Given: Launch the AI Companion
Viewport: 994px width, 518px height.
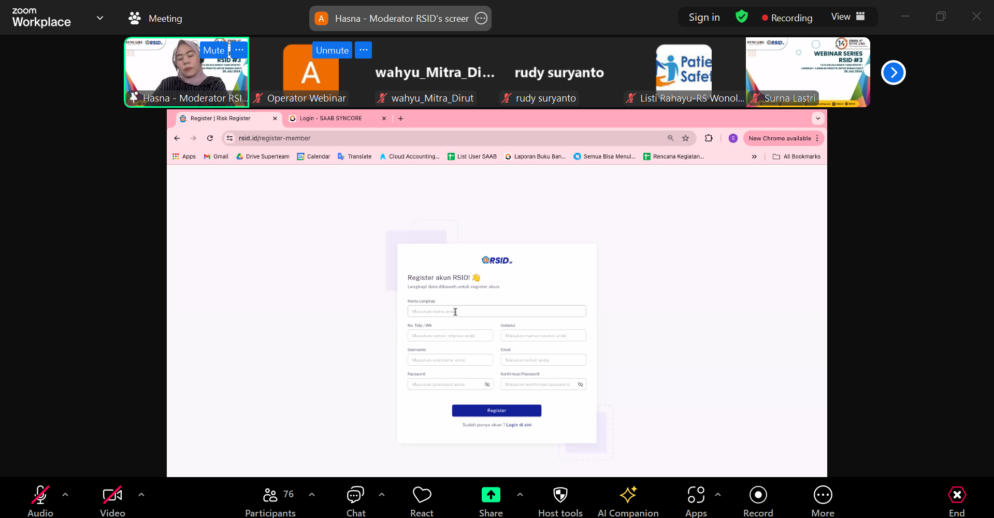Looking at the screenshot, I should tap(628, 496).
